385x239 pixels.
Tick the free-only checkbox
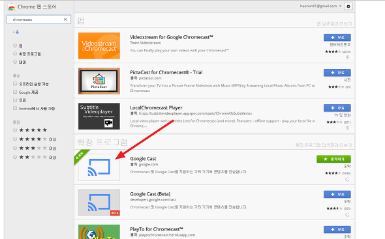tap(15, 100)
